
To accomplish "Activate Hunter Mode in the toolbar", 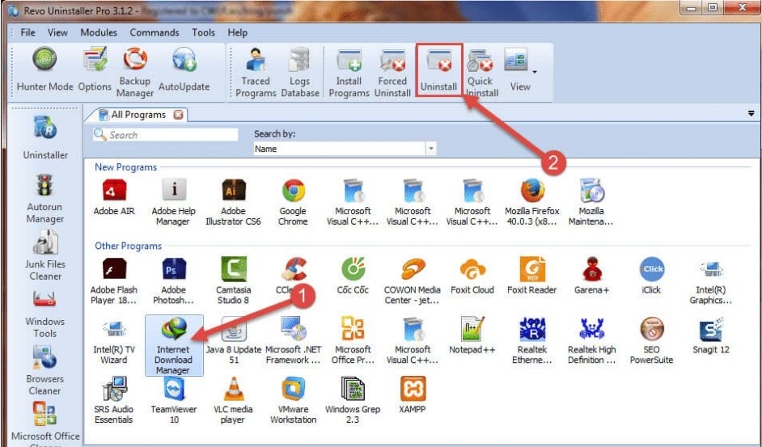I will 44,69.
